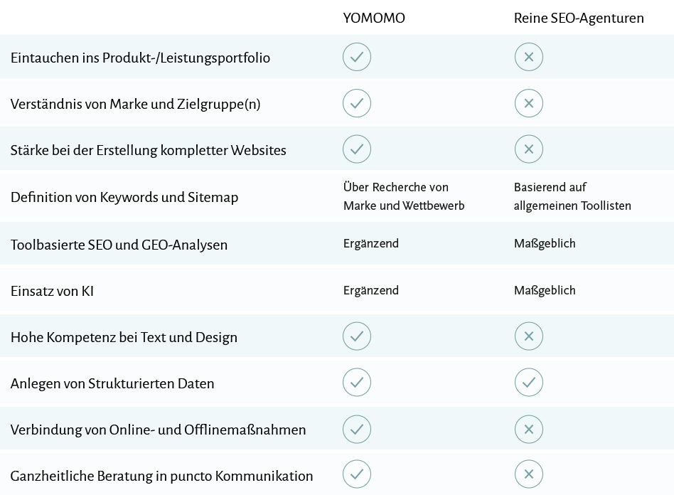The height and width of the screenshot is (495, 674).
Task: Click SEO-Agenturen cross for Verständnis von Marke
Action: (529, 103)
